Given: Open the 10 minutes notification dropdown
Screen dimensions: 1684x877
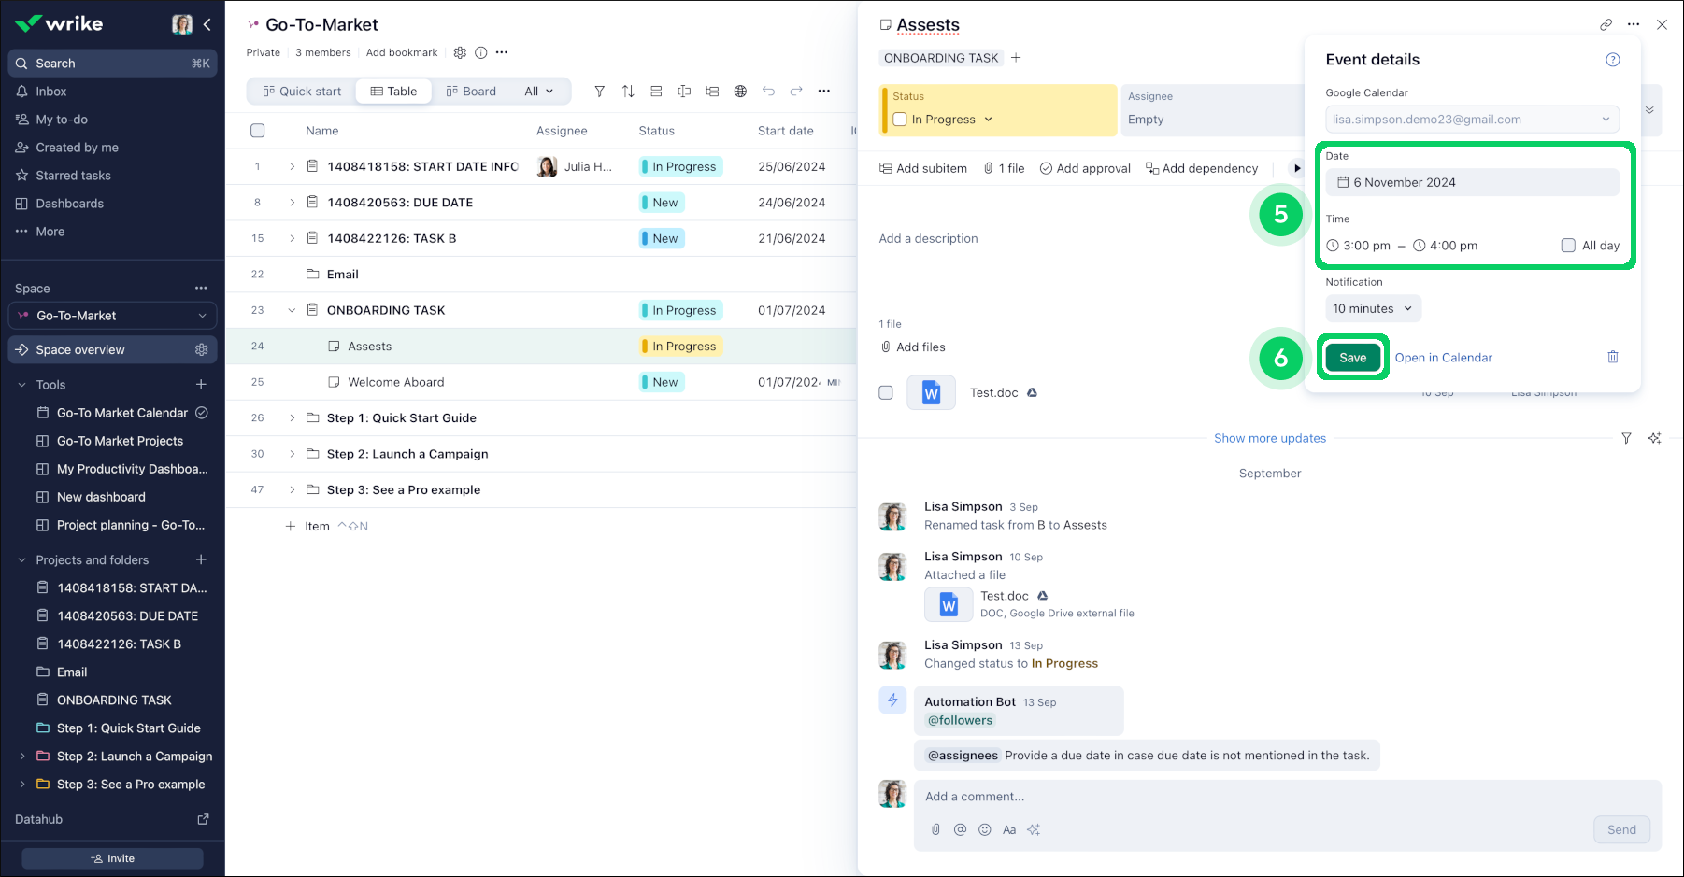Looking at the screenshot, I should pos(1372,308).
